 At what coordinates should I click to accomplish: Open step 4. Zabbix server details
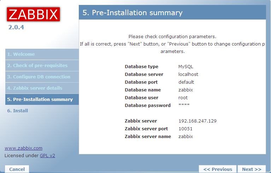pyautogui.click(x=42, y=88)
